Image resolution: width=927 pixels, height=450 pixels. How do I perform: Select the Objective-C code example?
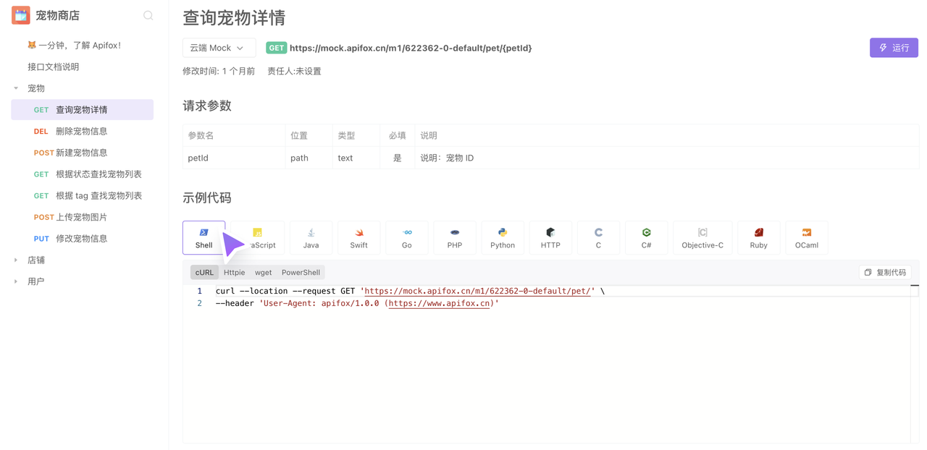click(702, 237)
